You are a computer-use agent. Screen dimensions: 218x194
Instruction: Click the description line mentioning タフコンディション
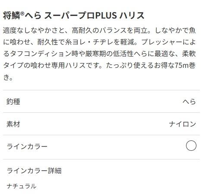click(99, 54)
